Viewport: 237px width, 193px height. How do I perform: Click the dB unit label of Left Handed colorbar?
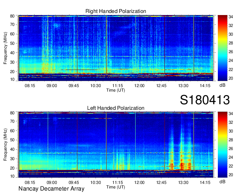222,181
